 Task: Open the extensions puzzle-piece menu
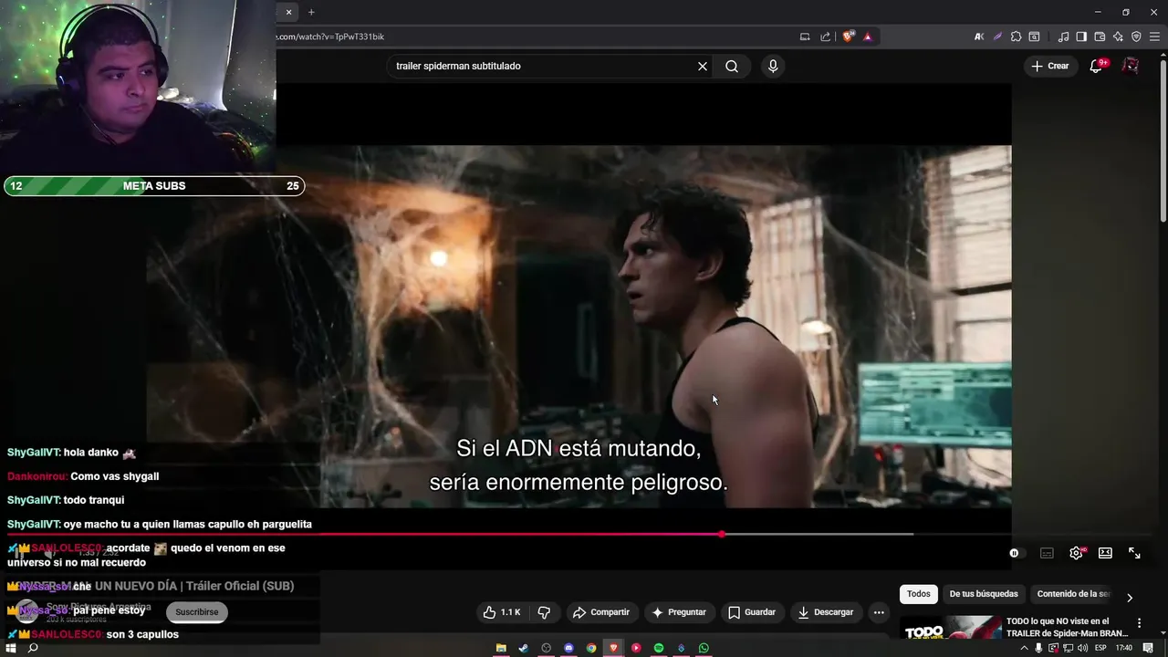1016,36
